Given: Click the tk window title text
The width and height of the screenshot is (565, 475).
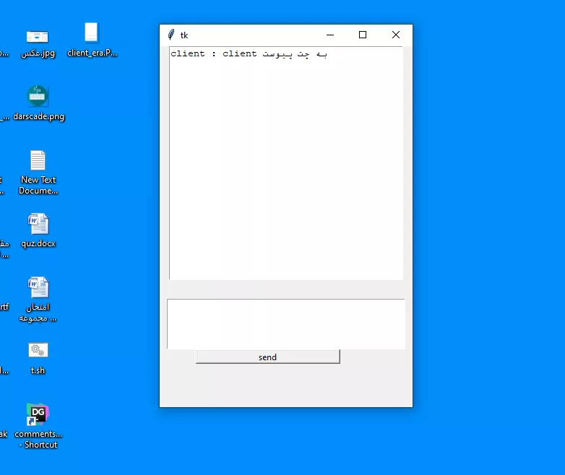Looking at the screenshot, I should point(184,35).
